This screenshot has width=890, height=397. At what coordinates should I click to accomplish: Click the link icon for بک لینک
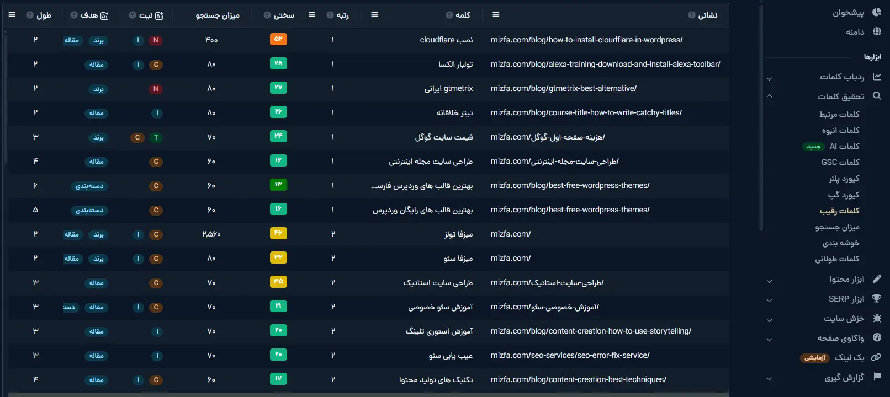tap(876, 357)
